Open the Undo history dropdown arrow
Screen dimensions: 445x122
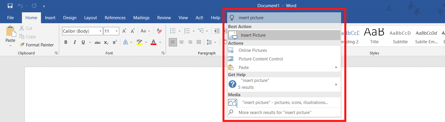pos(26,6)
